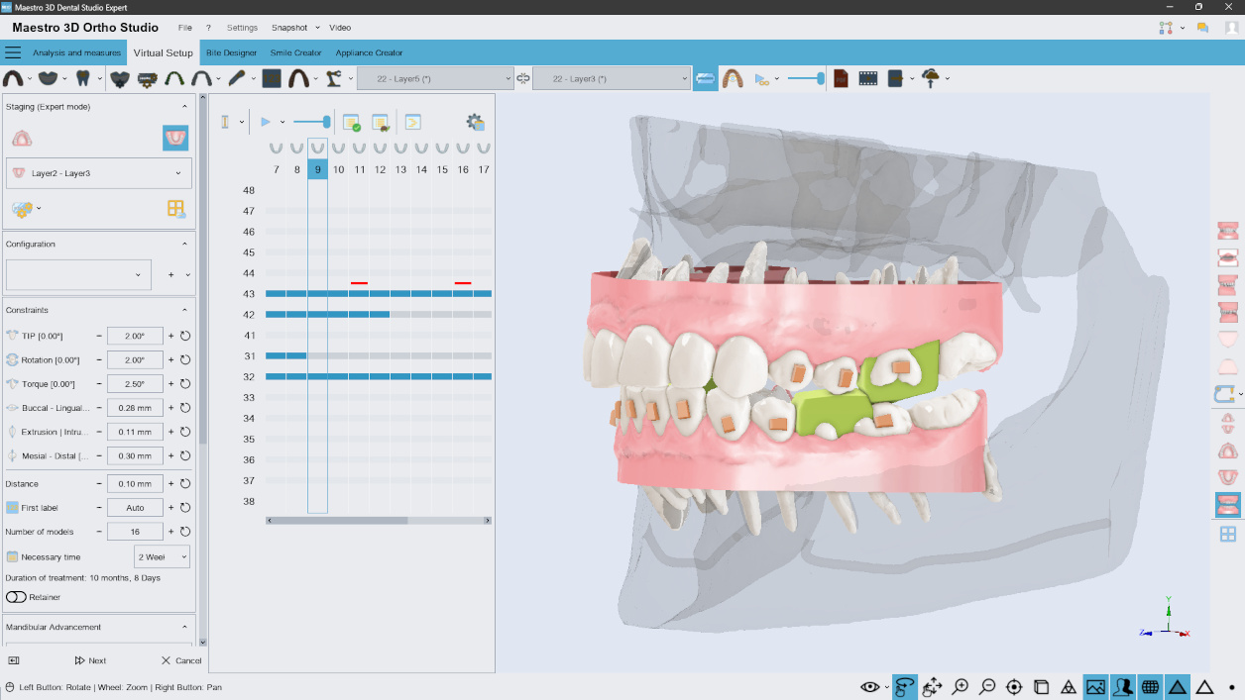Toggle the eye visibility control in bottom bar
The width and height of the screenshot is (1245, 700).
tap(869, 686)
